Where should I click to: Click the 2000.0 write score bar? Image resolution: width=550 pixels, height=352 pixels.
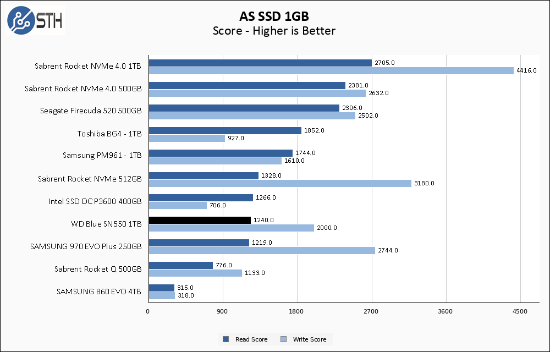(x=232, y=228)
